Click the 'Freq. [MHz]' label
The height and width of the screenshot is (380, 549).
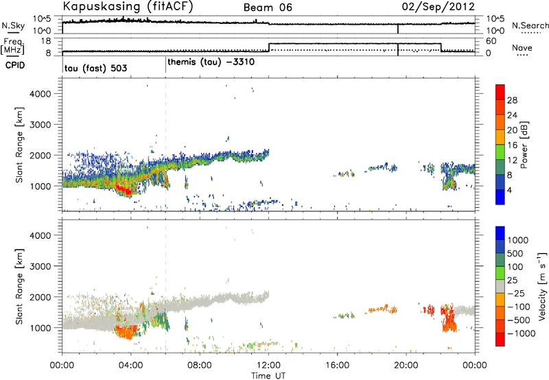click(x=13, y=46)
